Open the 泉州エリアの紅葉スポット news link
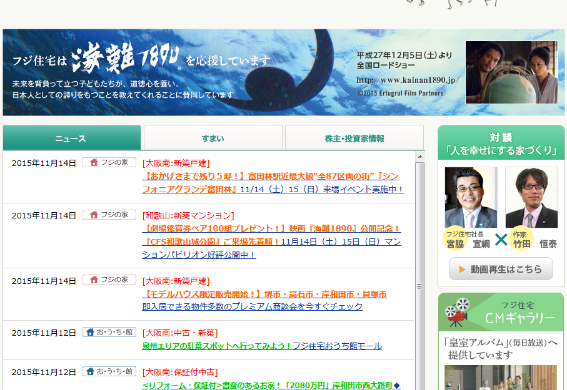This screenshot has width=567, height=390. pos(262,346)
